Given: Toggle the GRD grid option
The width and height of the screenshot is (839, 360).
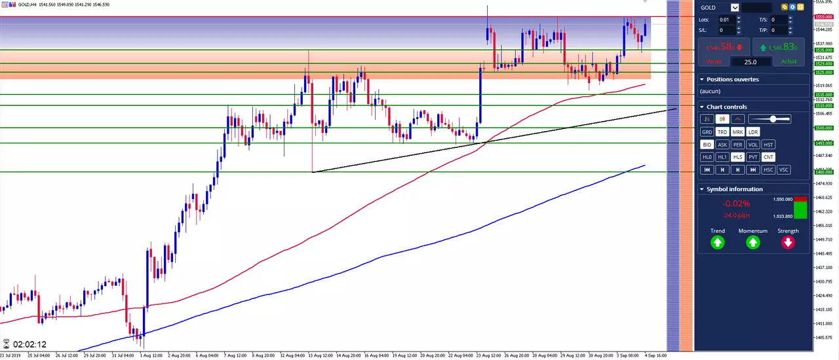Looking at the screenshot, I should point(707,132).
